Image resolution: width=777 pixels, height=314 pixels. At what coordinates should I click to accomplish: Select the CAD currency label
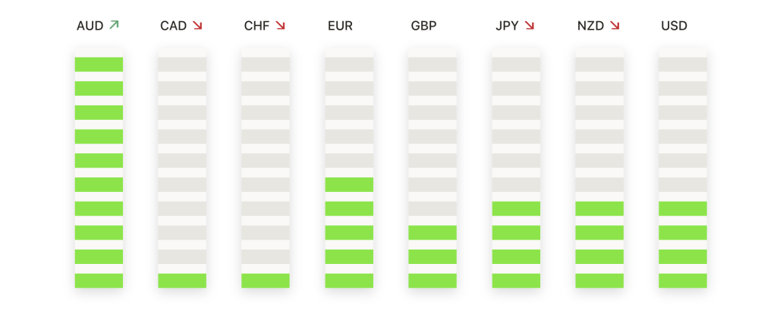(174, 26)
